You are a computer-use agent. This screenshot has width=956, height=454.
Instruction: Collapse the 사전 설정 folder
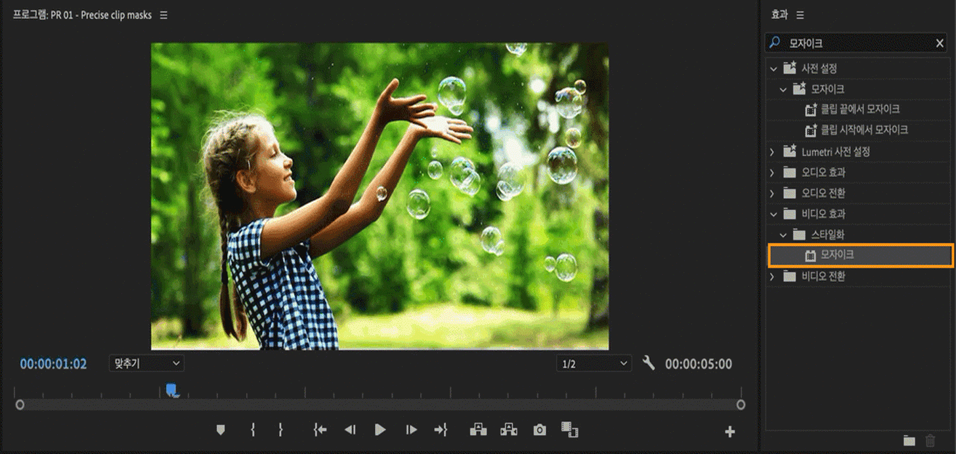coord(773,68)
